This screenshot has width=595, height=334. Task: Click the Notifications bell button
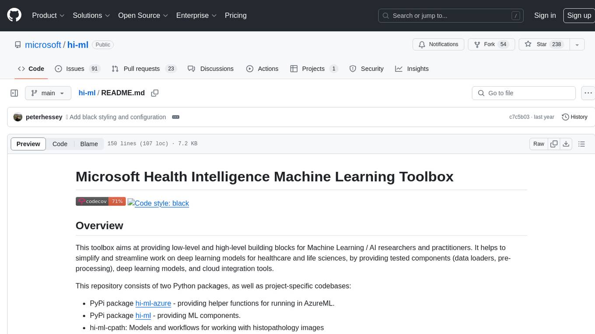(438, 44)
